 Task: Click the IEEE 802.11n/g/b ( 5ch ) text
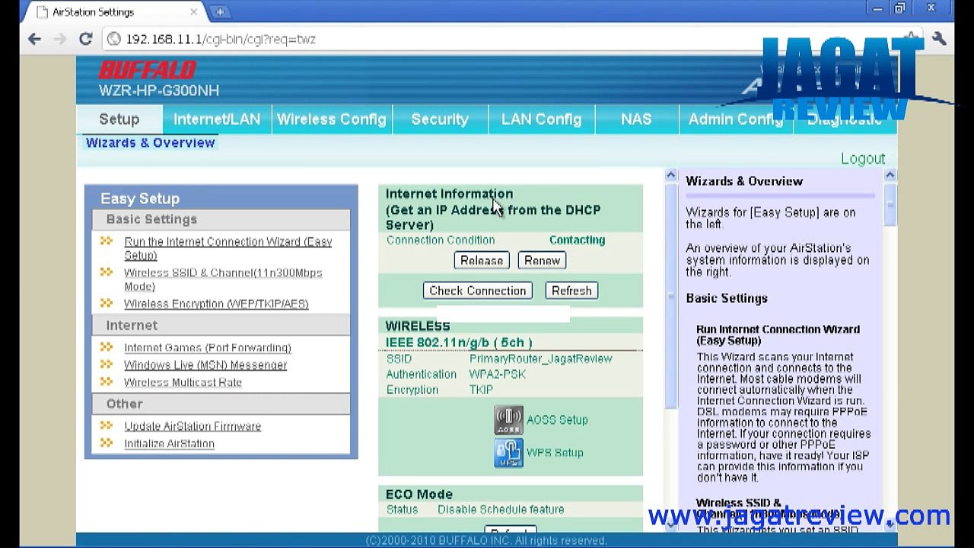click(459, 342)
